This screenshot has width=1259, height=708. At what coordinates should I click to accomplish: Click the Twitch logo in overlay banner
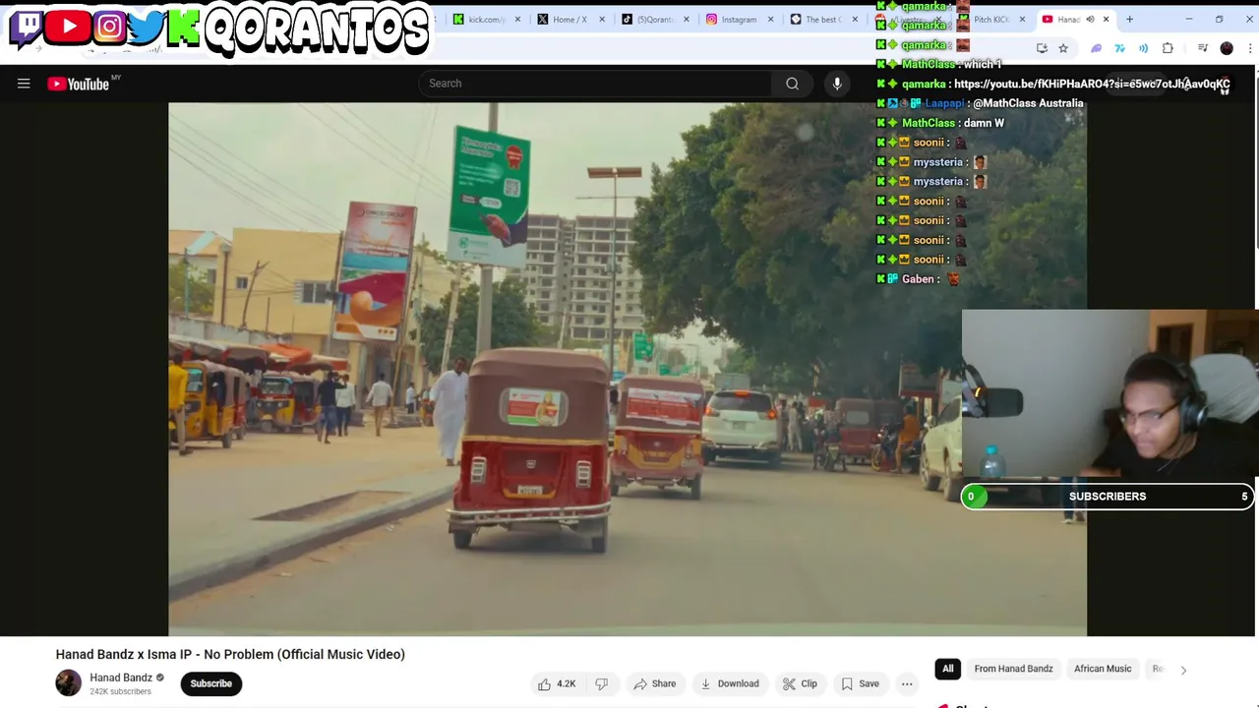28,27
